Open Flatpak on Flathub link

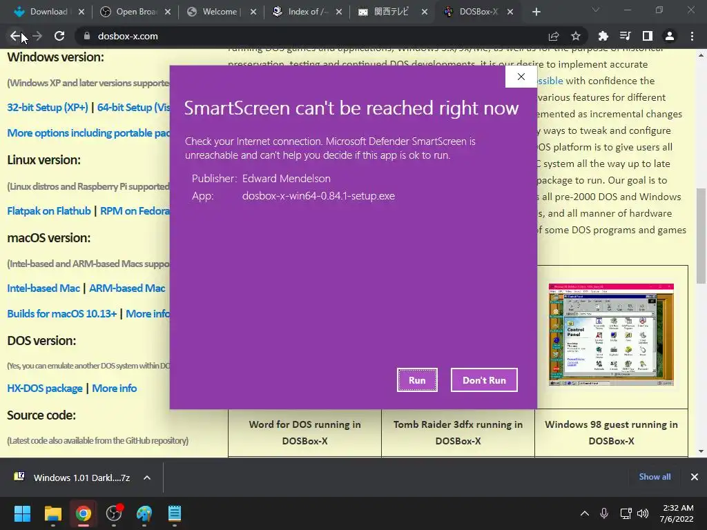[49, 211]
